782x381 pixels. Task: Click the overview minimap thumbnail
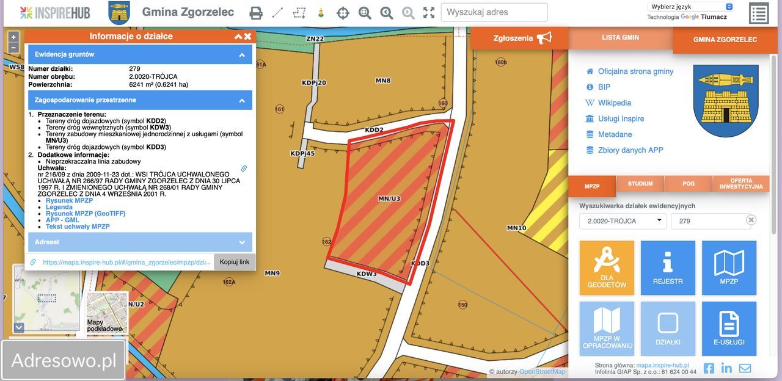tap(47, 299)
